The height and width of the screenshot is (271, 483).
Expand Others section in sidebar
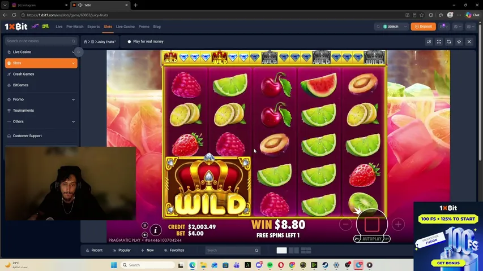tap(41, 122)
